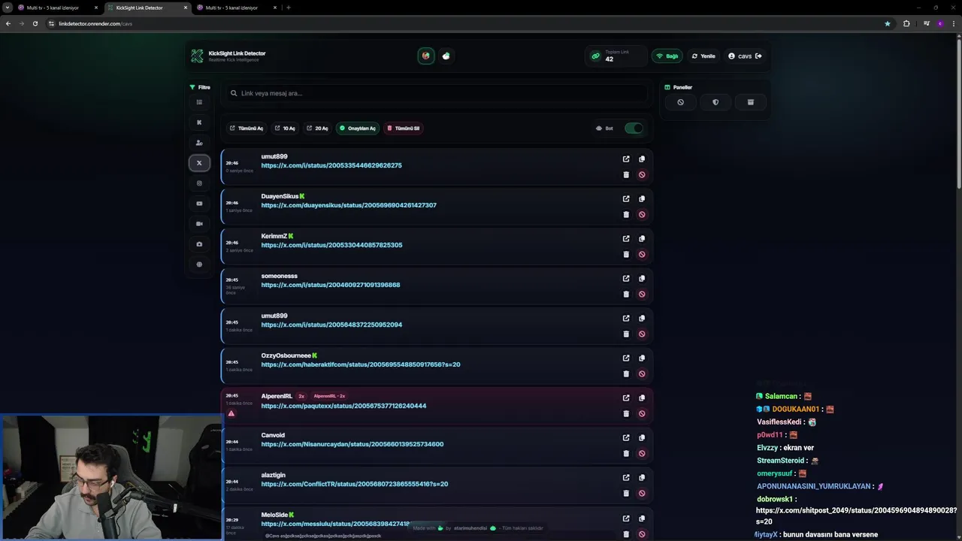
Task: Click the browser address bar
Action: point(466,23)
